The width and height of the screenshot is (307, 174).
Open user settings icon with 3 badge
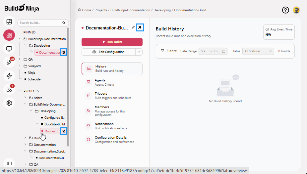point(9,89)
